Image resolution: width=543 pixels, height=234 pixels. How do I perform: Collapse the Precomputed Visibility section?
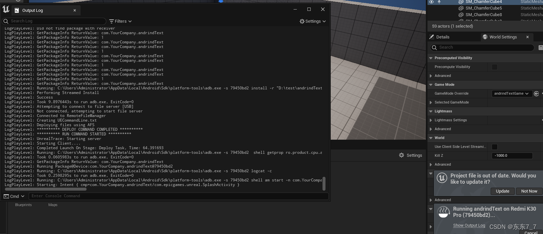(x=431, y=58)
